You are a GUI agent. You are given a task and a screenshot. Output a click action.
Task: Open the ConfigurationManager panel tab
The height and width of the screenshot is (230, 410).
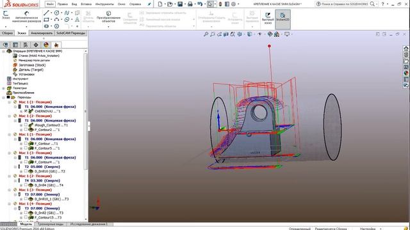pos(26,45)
